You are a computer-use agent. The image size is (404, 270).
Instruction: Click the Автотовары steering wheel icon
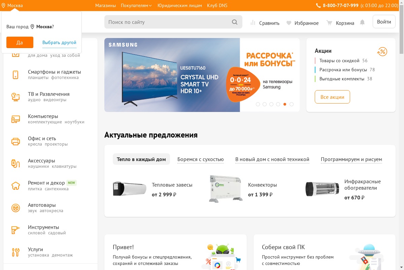click(15, 208)
